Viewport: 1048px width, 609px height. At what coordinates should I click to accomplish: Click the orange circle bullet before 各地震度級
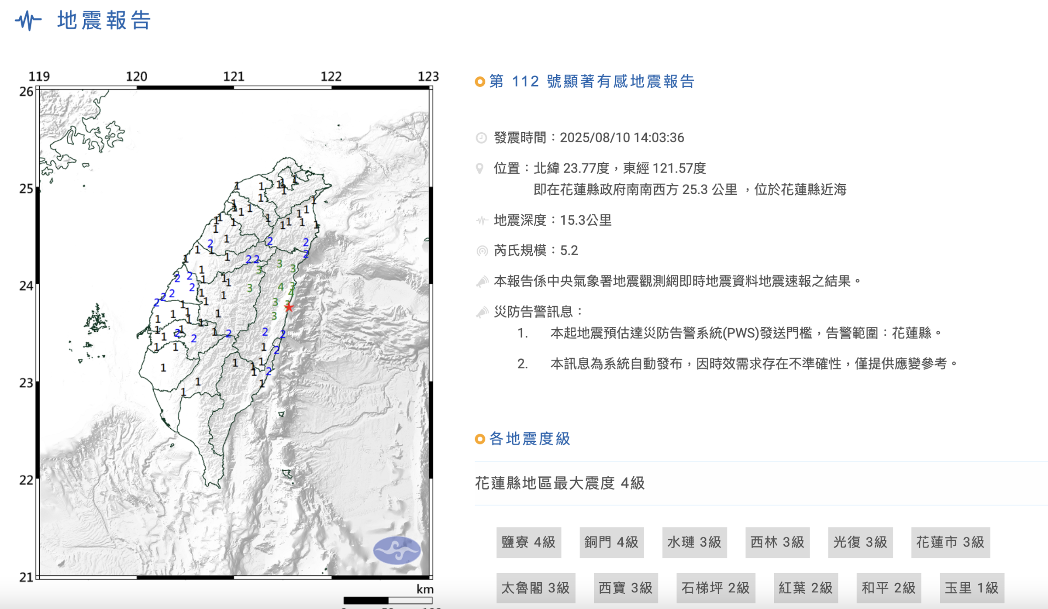coord(480,439)
